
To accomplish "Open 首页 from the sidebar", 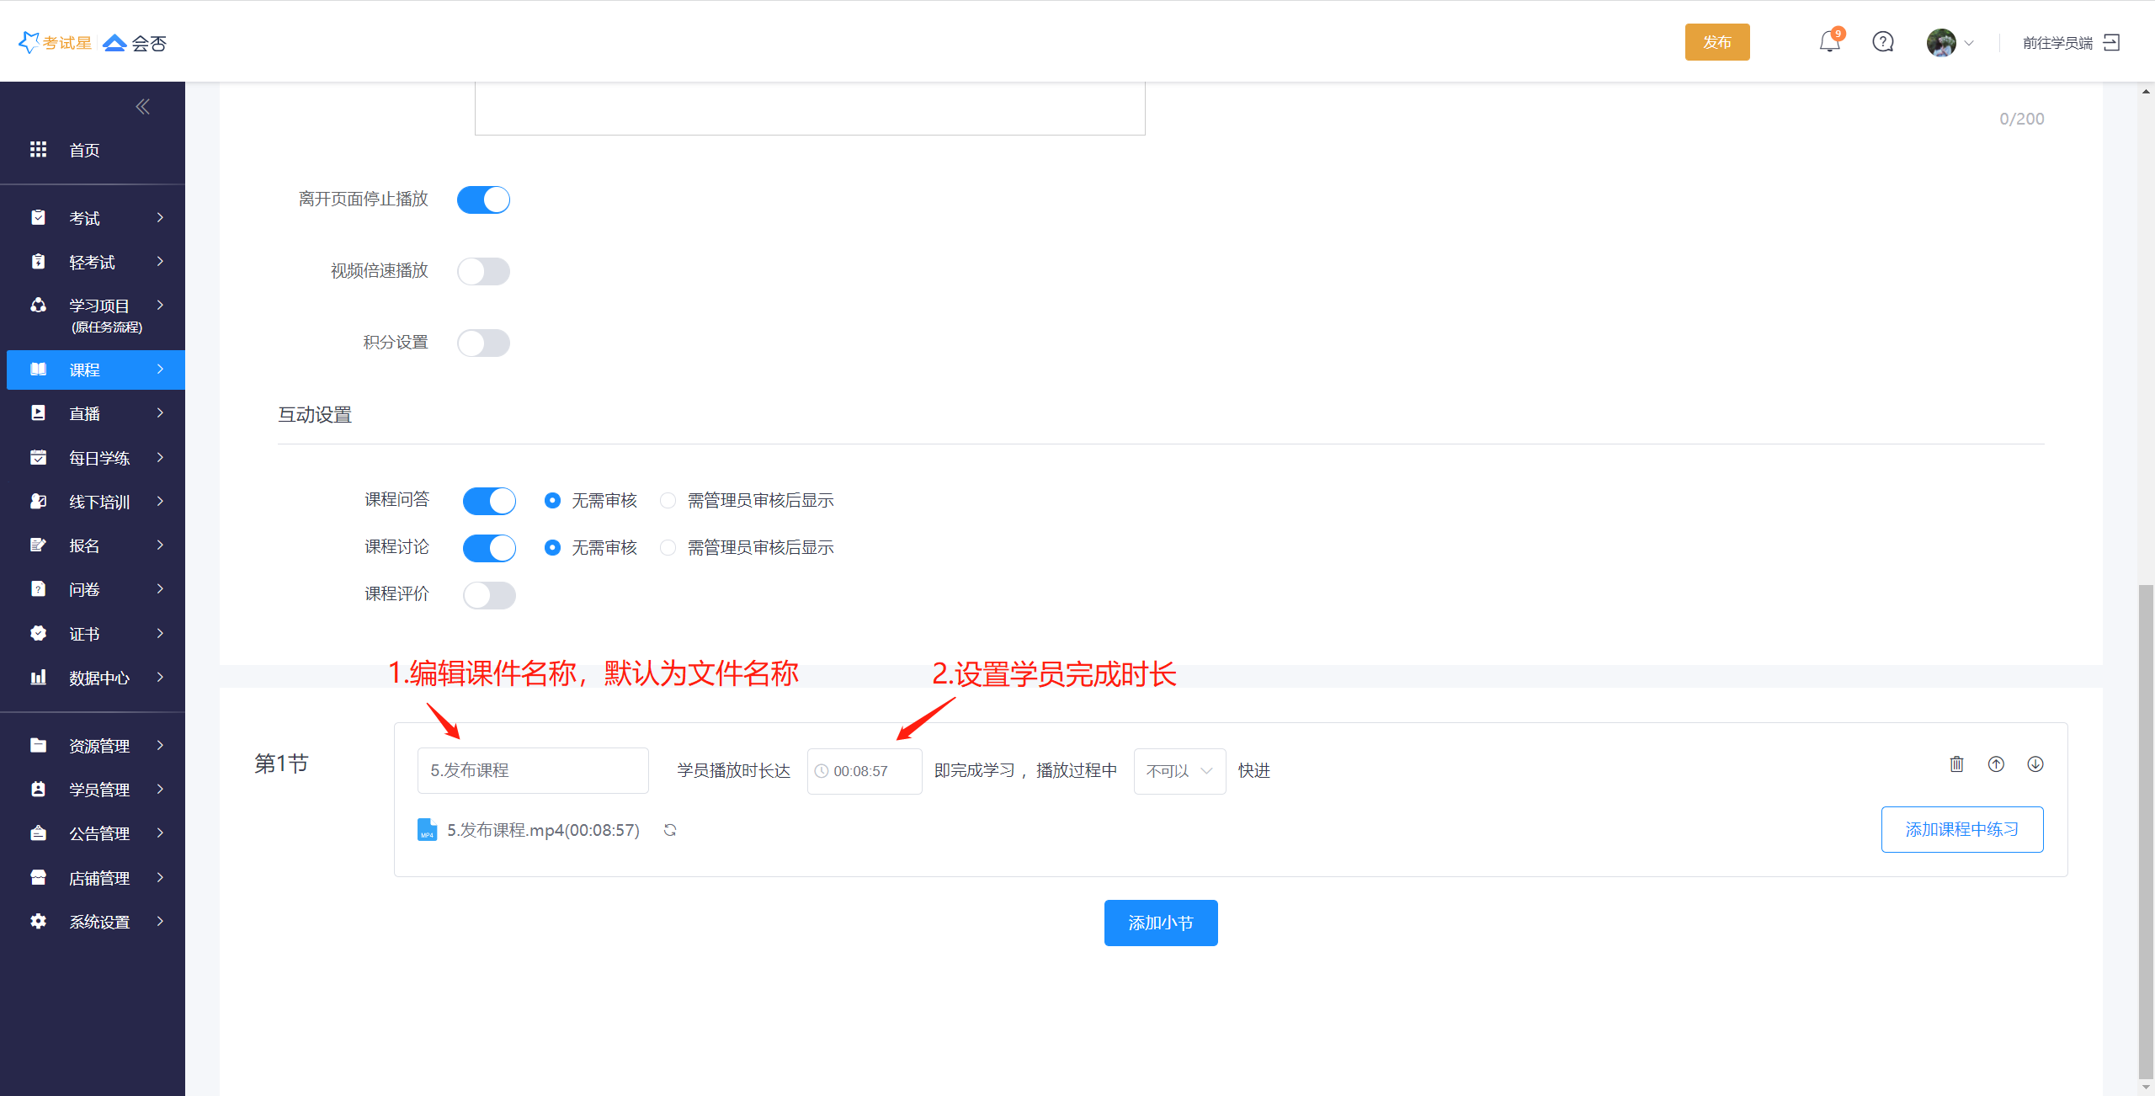I will pos(84,151).
